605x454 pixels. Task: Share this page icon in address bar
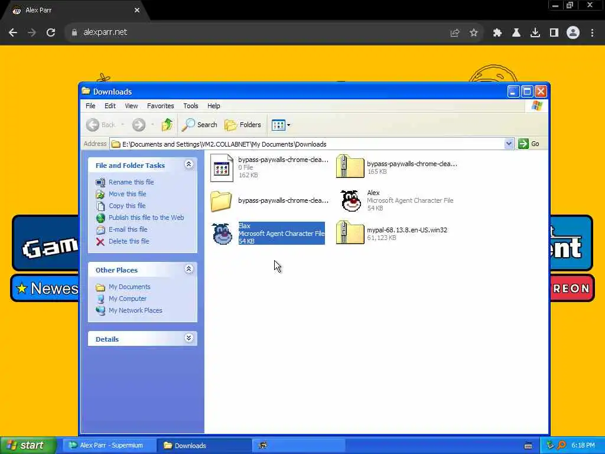[454, 33]
